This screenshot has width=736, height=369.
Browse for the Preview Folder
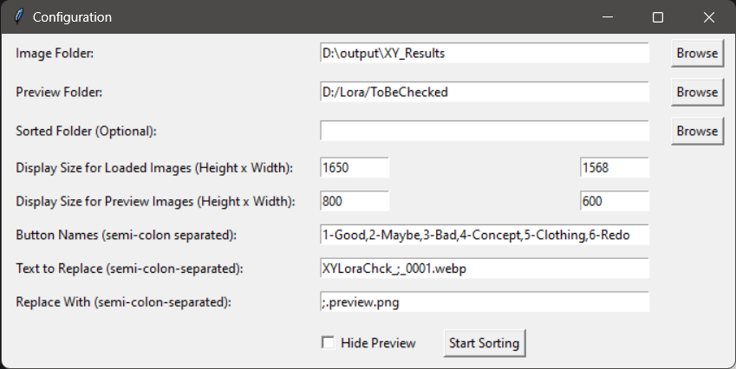697,92
